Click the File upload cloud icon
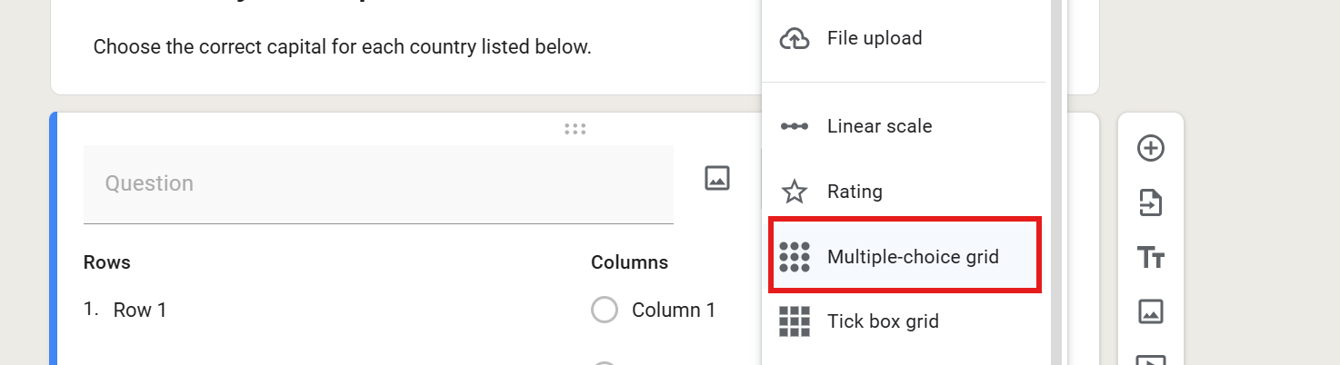The width and height of the screenshot is (1340, 365). pyautogui.click(x=795, y=38)
